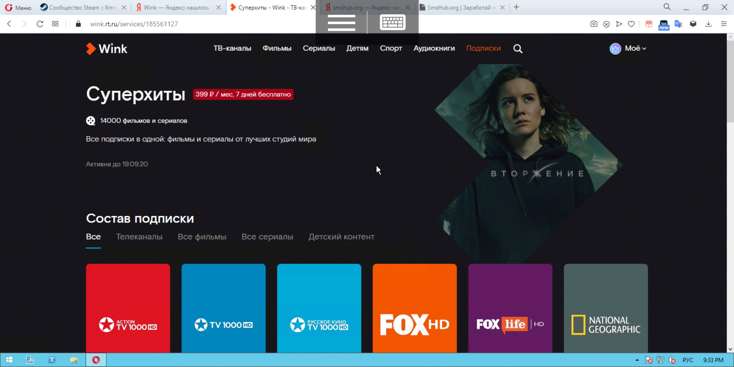Image resolution: width=734 pixels, height=367 pixels.
Task: Open the FOX life HD channel card
Action: 510,308
